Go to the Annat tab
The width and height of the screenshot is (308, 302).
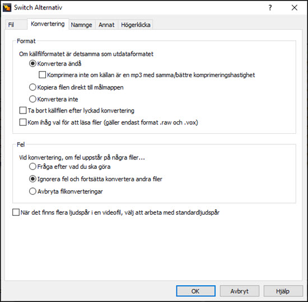tap(106, 25)
